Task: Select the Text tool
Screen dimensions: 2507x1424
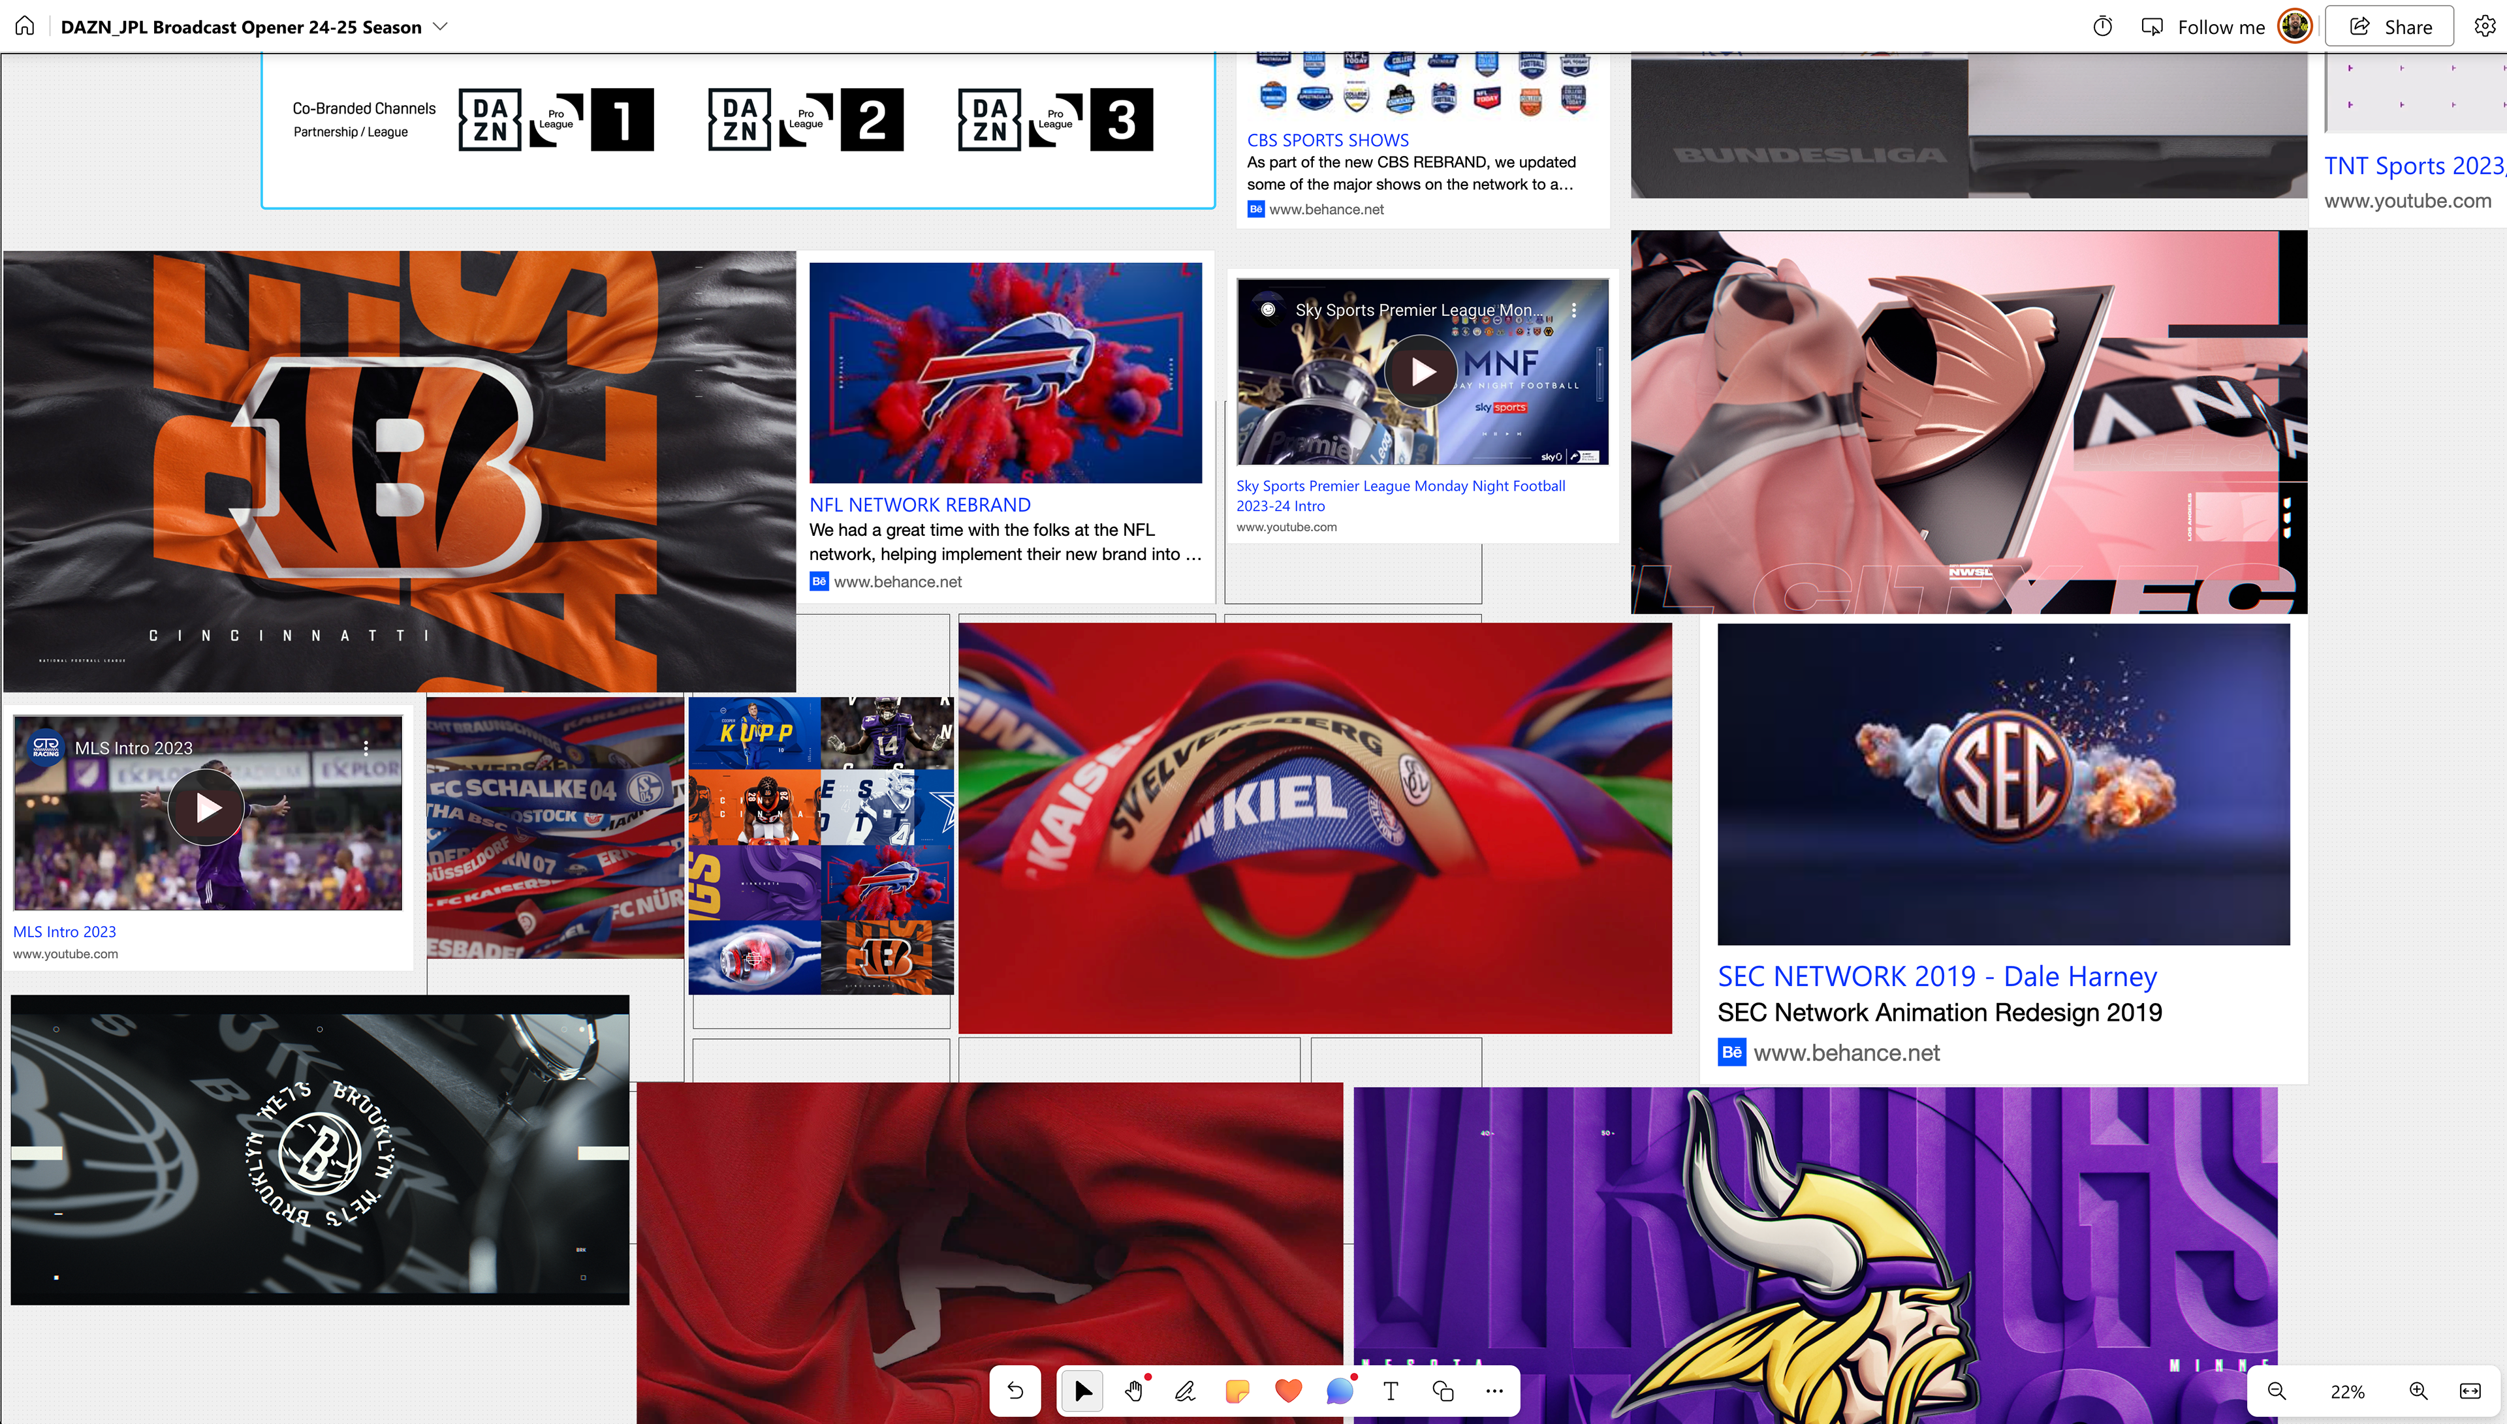Action: 1391,1390
